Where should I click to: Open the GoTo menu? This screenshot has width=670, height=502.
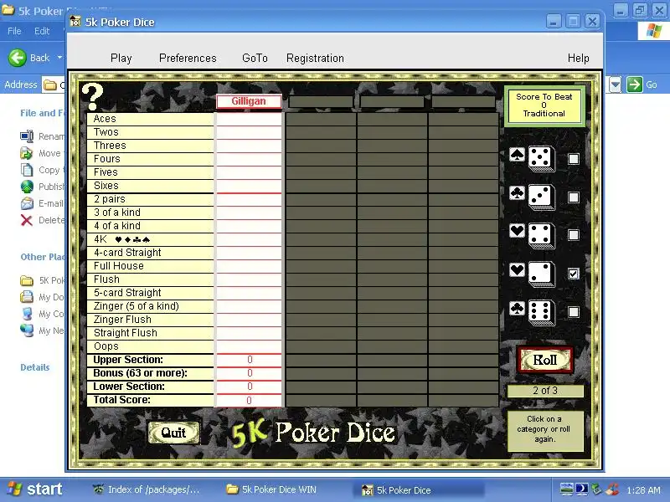click(255, 58)
